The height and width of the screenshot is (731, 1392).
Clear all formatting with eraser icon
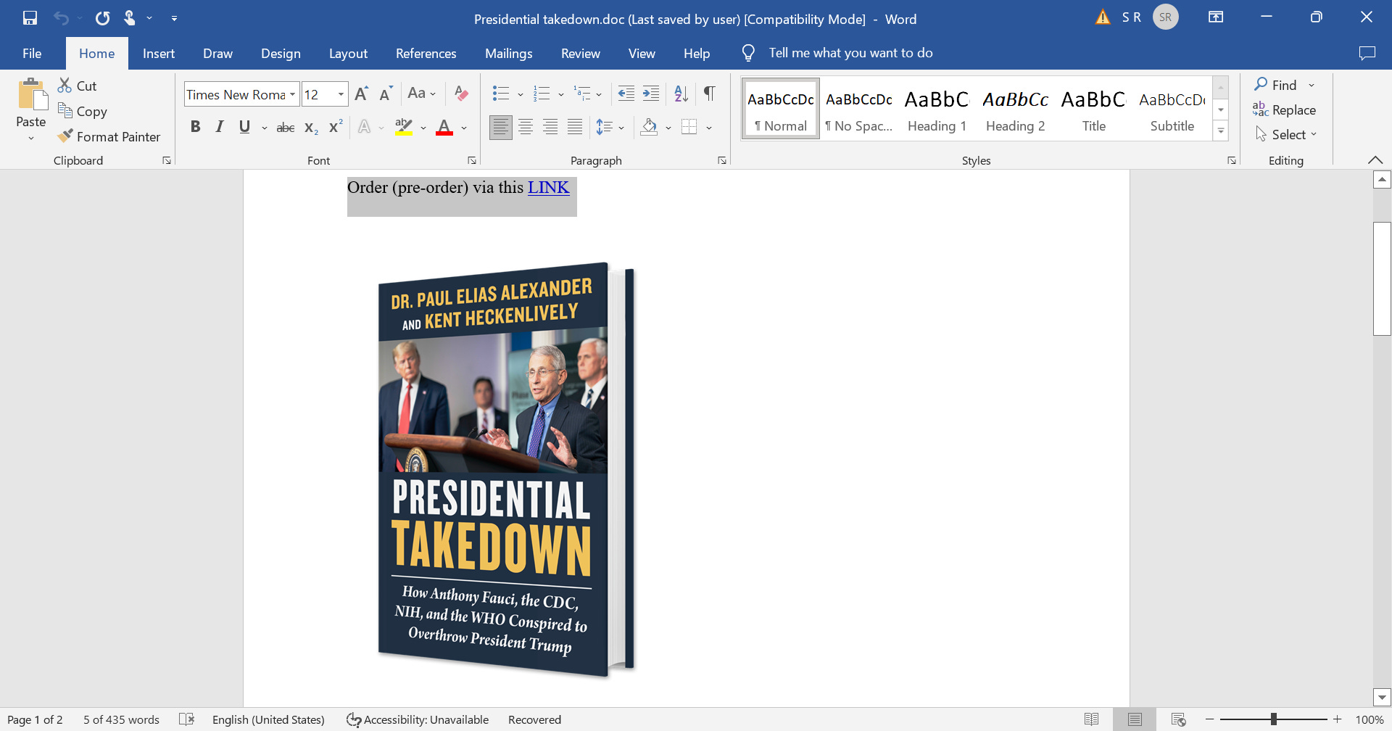460,93
